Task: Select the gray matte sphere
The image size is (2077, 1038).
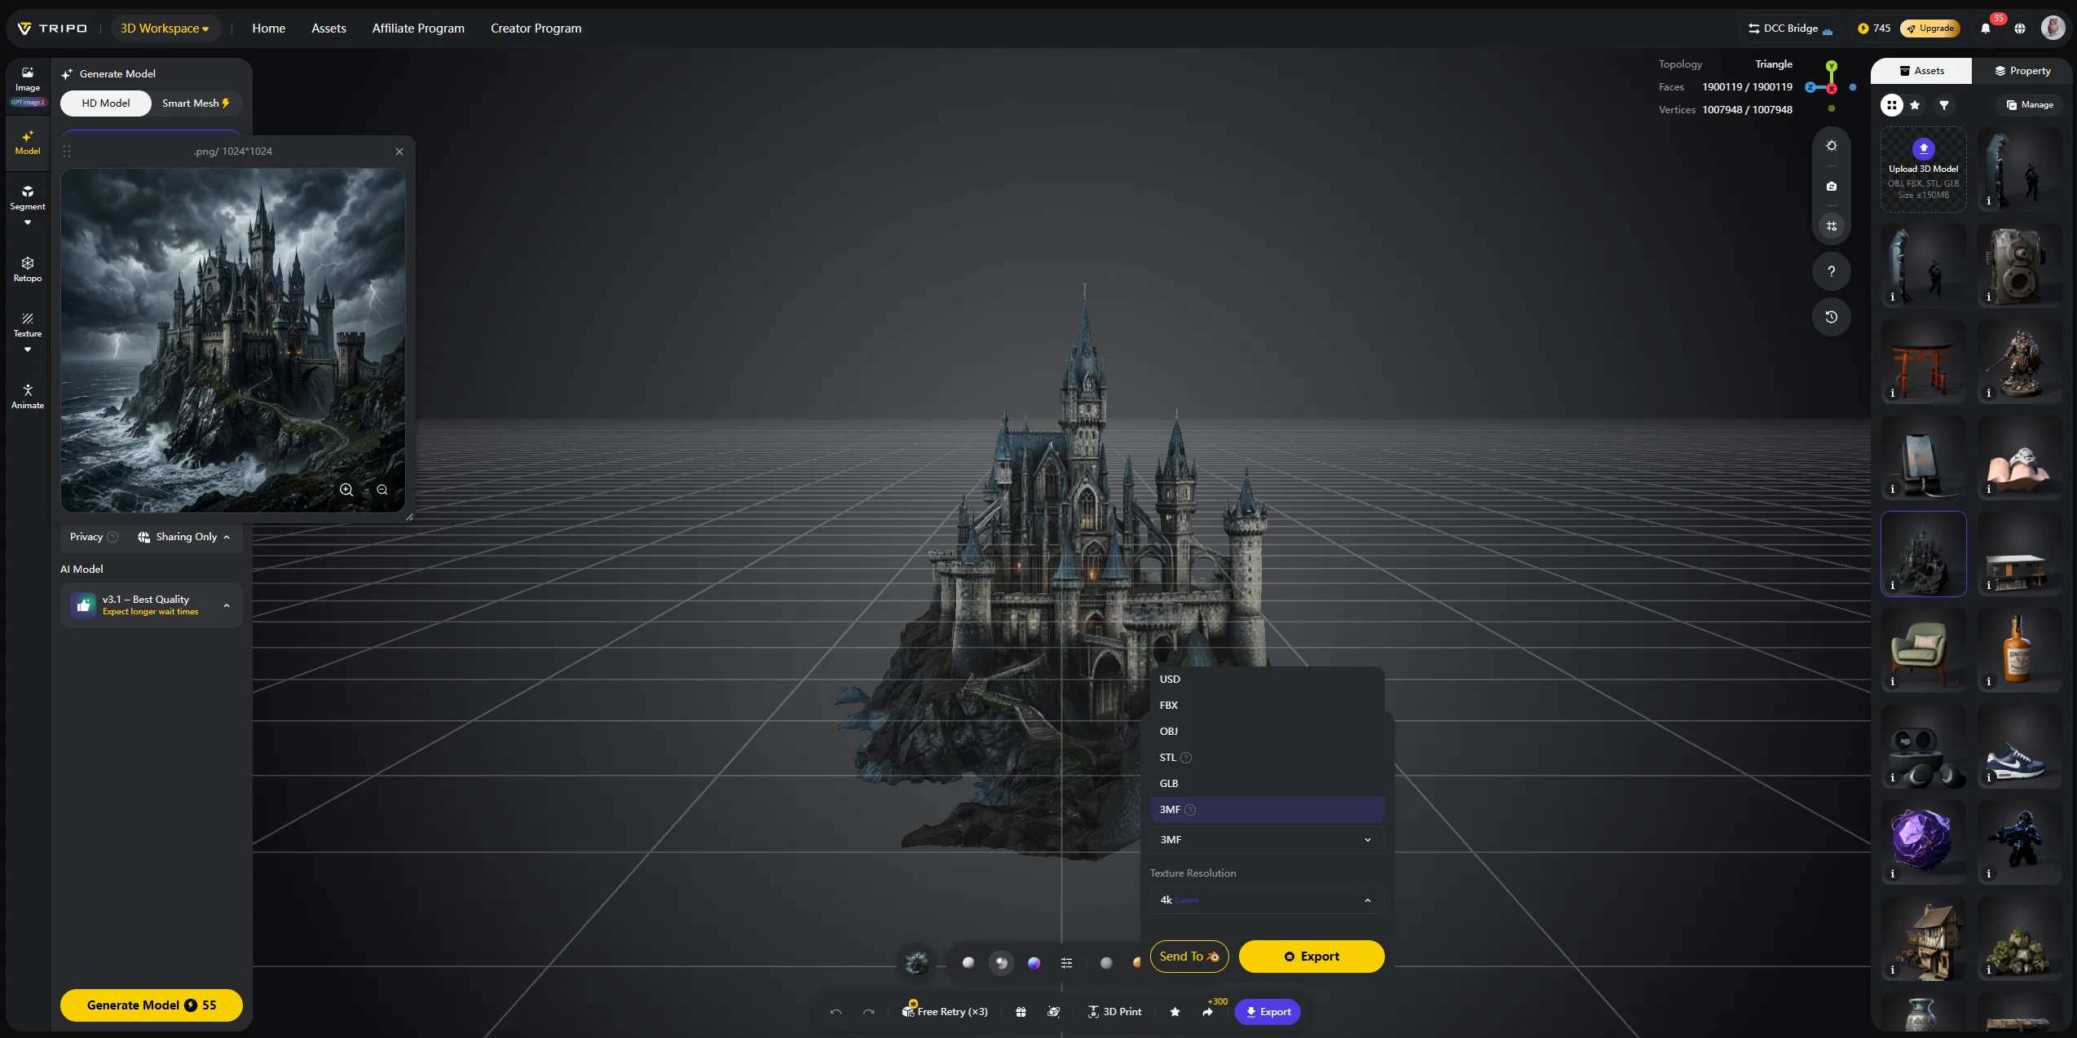Action: pos(1106,963)
